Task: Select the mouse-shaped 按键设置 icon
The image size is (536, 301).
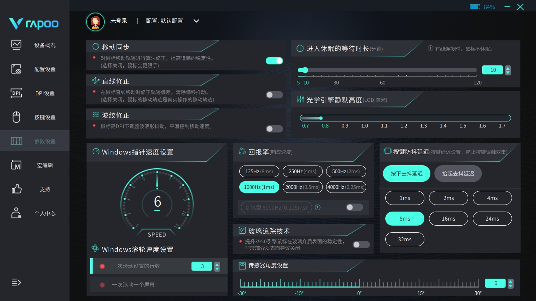Action: coord(16,117)
